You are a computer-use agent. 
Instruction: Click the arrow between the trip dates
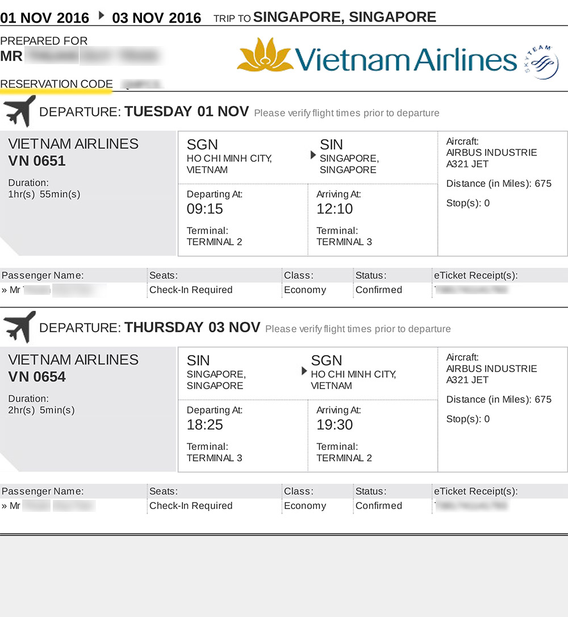101,16
